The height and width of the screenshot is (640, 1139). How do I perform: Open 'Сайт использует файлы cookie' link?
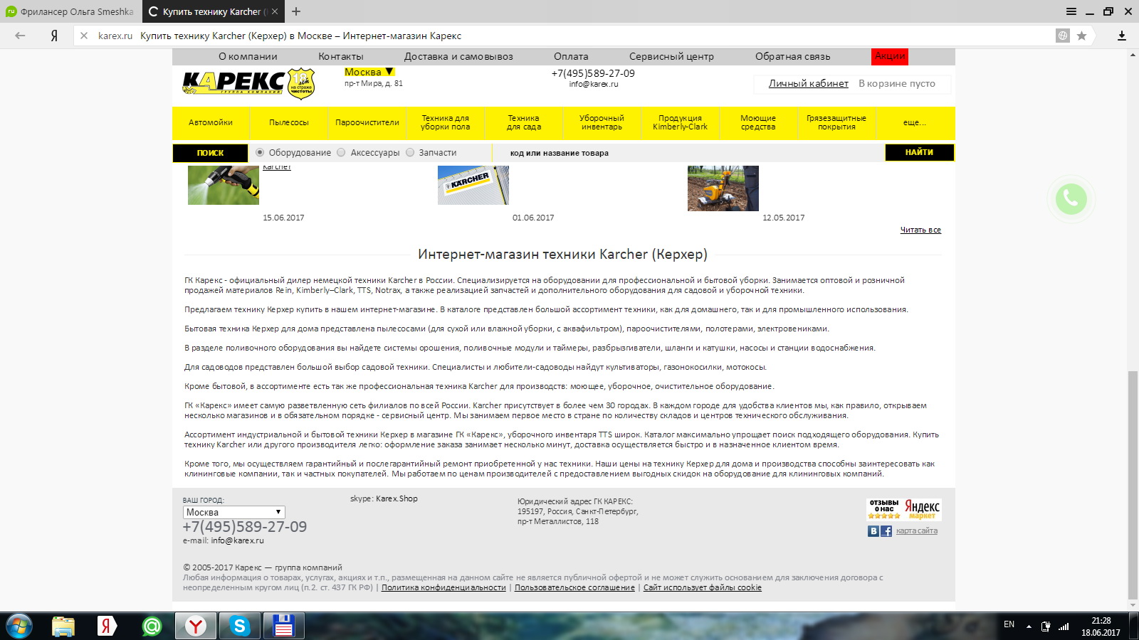(x=703, y=587)
